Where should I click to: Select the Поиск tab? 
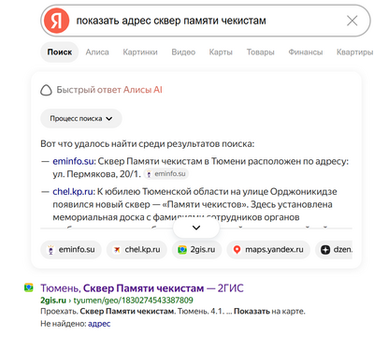[x=60, y=52]
